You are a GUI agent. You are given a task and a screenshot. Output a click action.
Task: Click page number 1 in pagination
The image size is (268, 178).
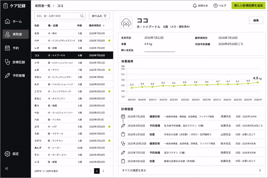97,171
